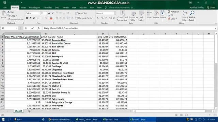Cancel the edit with the X button
This screenshot has width=218, height=122.
tap(26, 28)
